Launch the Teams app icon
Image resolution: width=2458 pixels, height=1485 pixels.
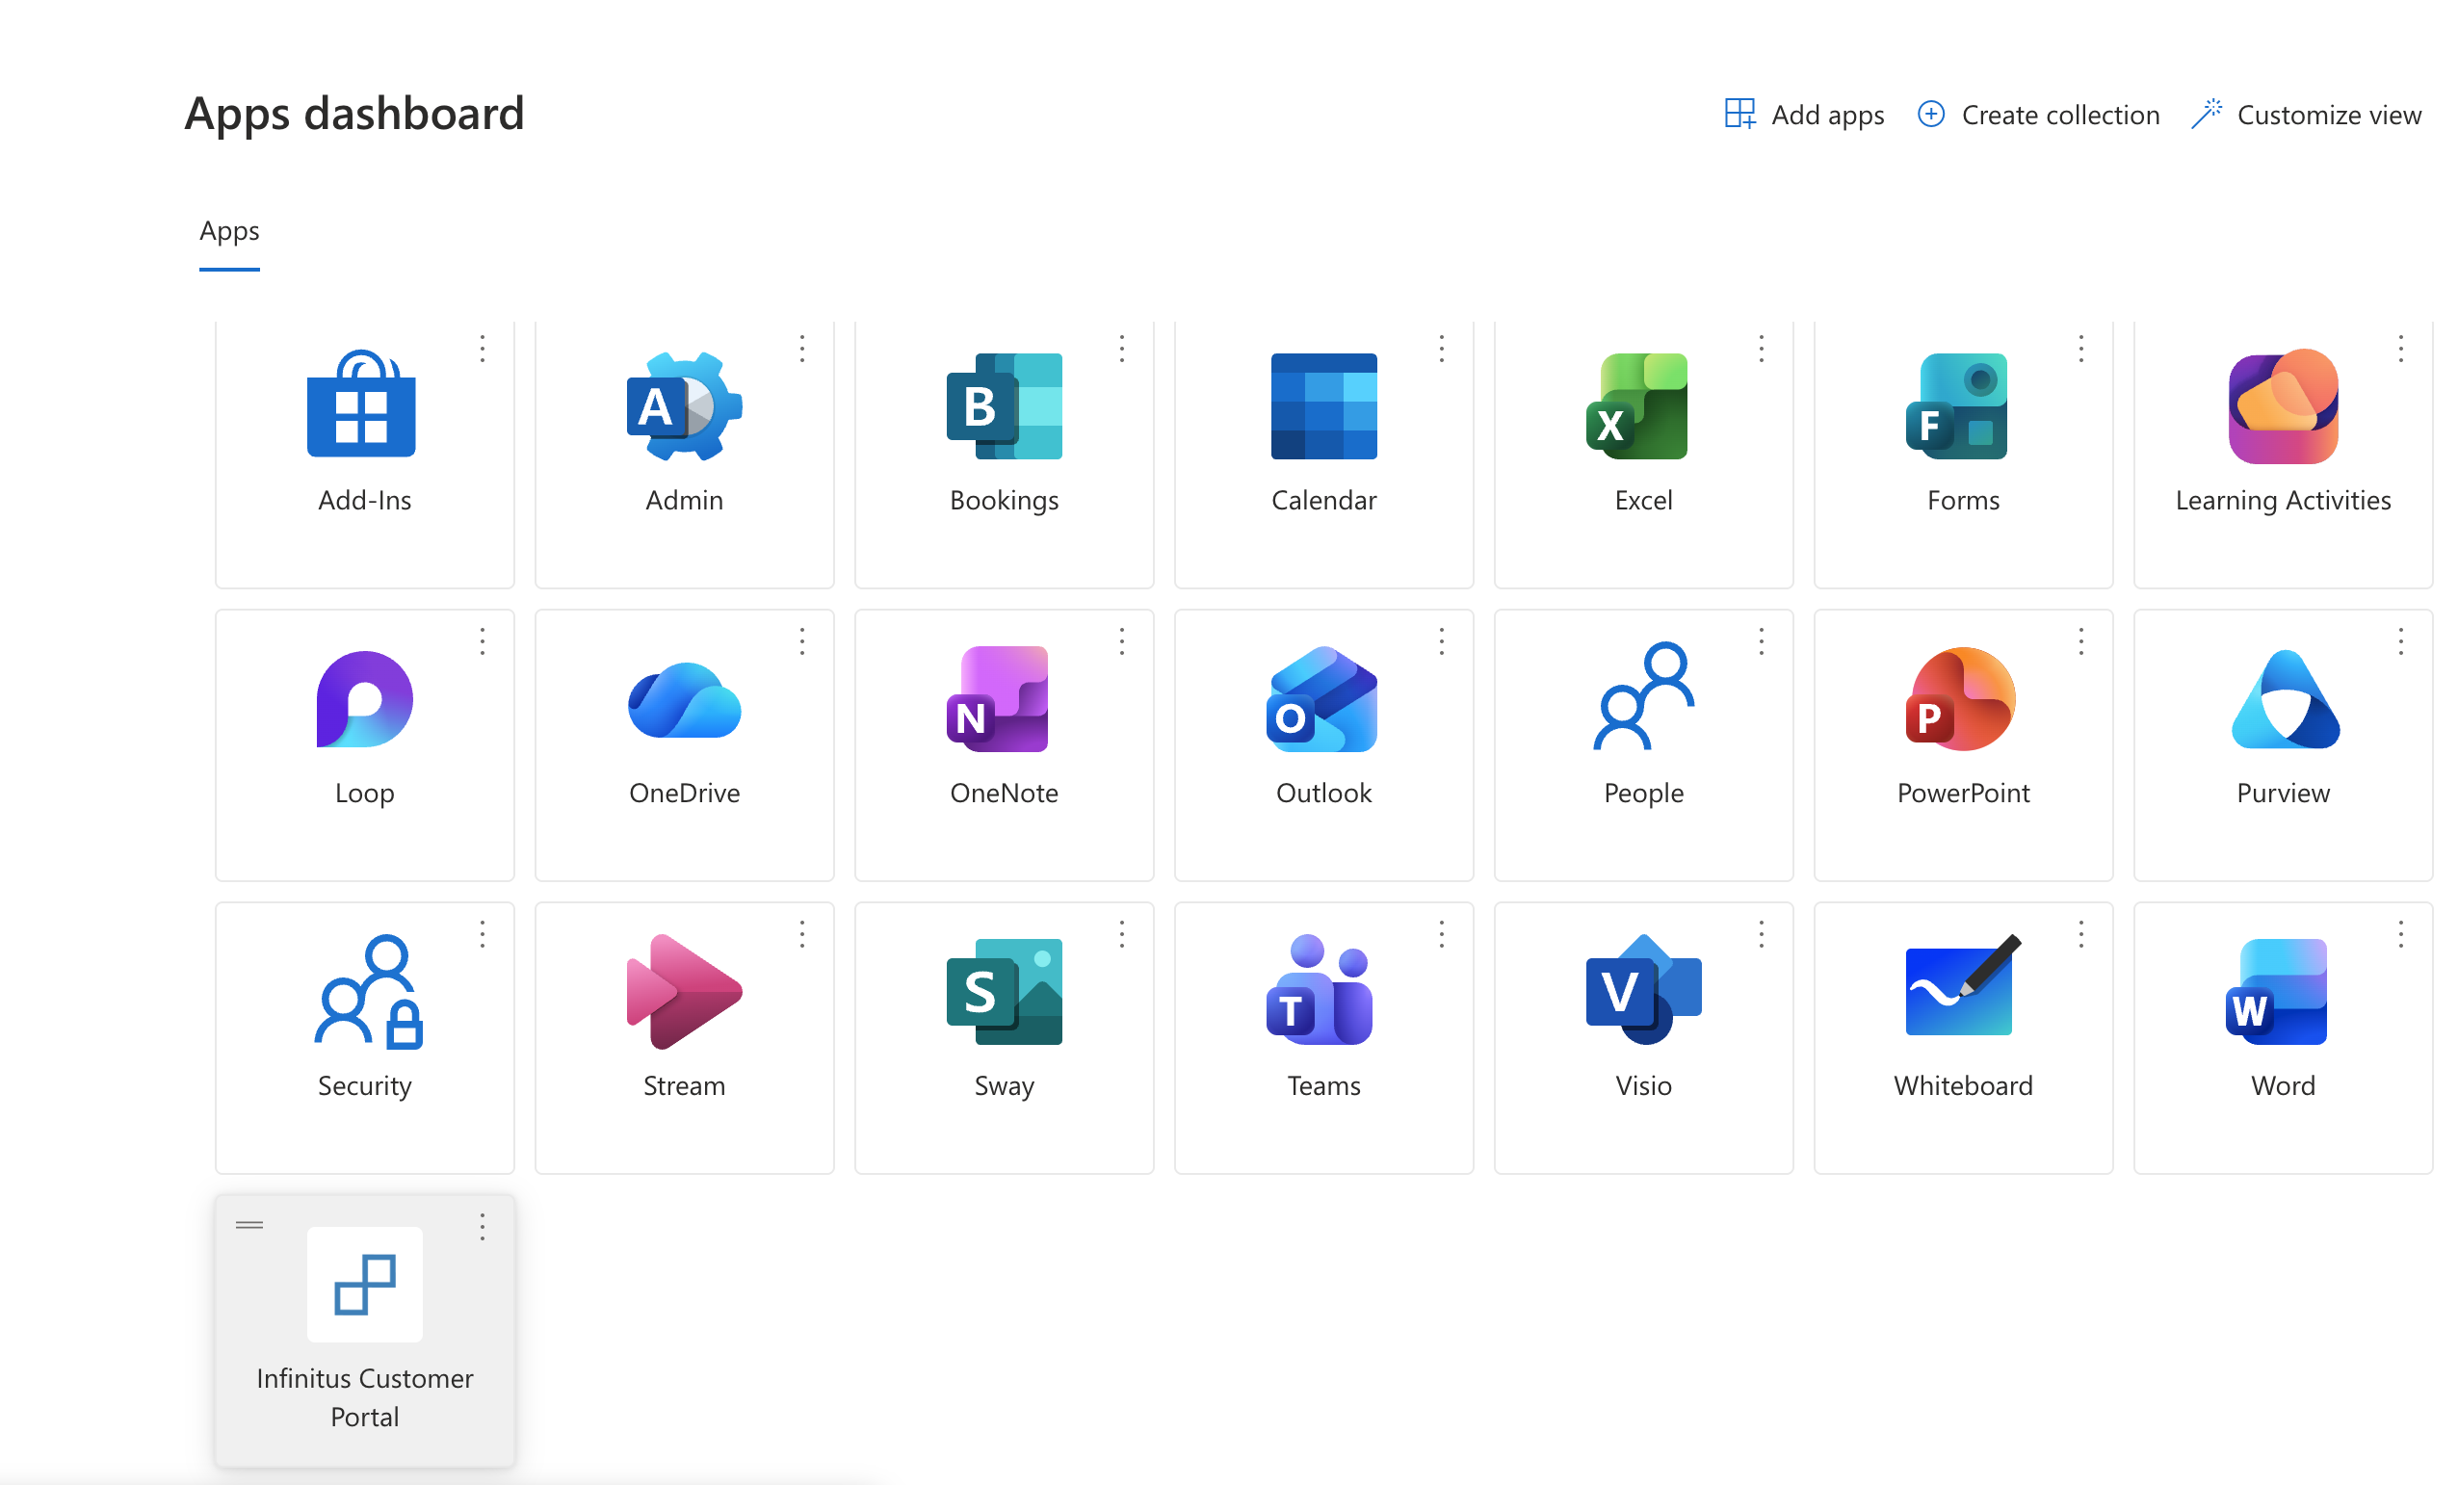[x=1319, y=989]
